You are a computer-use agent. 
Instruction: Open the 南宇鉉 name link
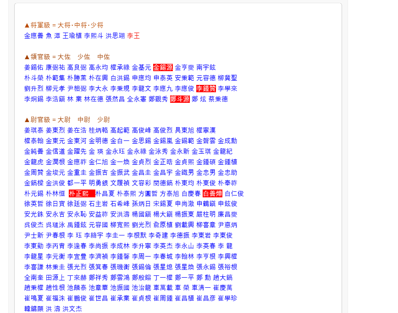tap(206, 67)
